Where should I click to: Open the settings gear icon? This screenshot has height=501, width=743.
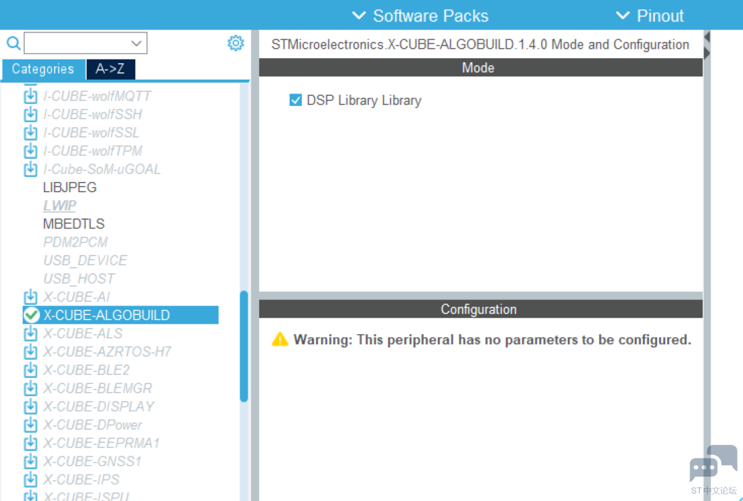point(235,43)
